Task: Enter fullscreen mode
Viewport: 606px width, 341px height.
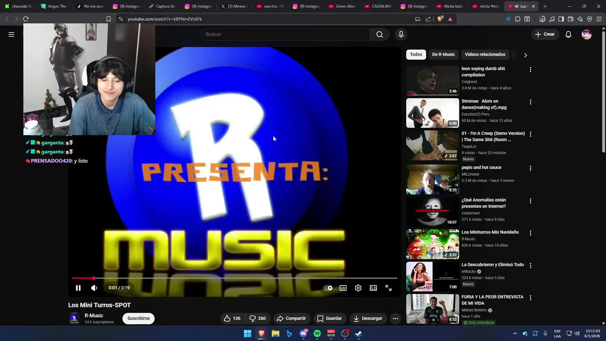Action: pos(388,287)
